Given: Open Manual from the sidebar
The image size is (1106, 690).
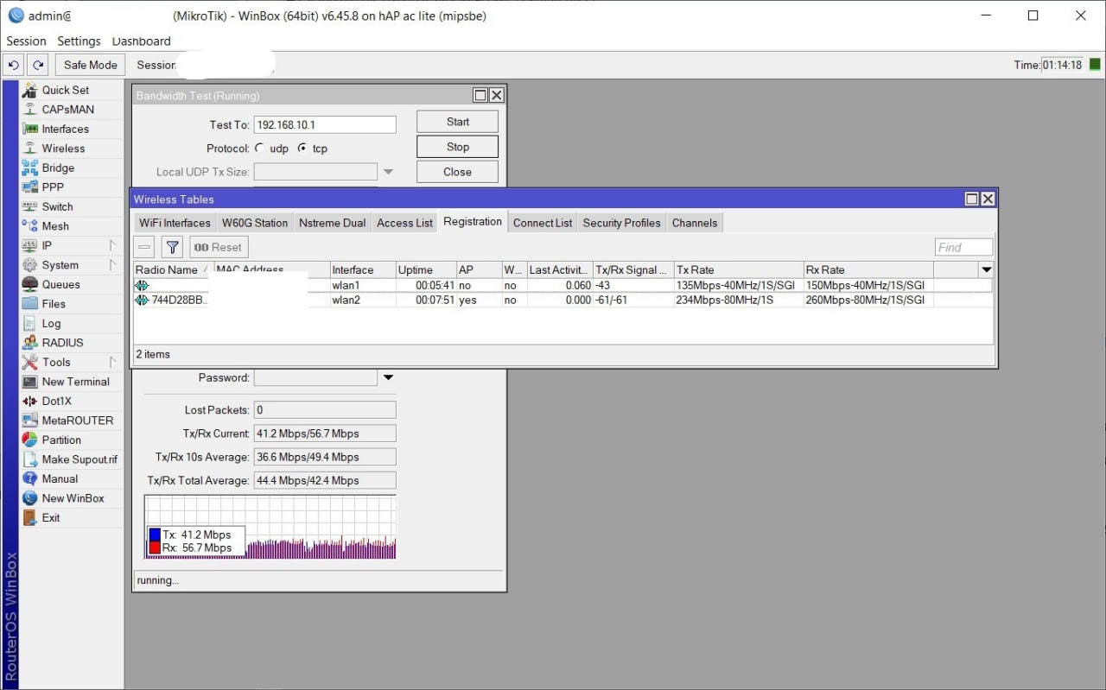Looking at the screenshot, I should 60,478.
